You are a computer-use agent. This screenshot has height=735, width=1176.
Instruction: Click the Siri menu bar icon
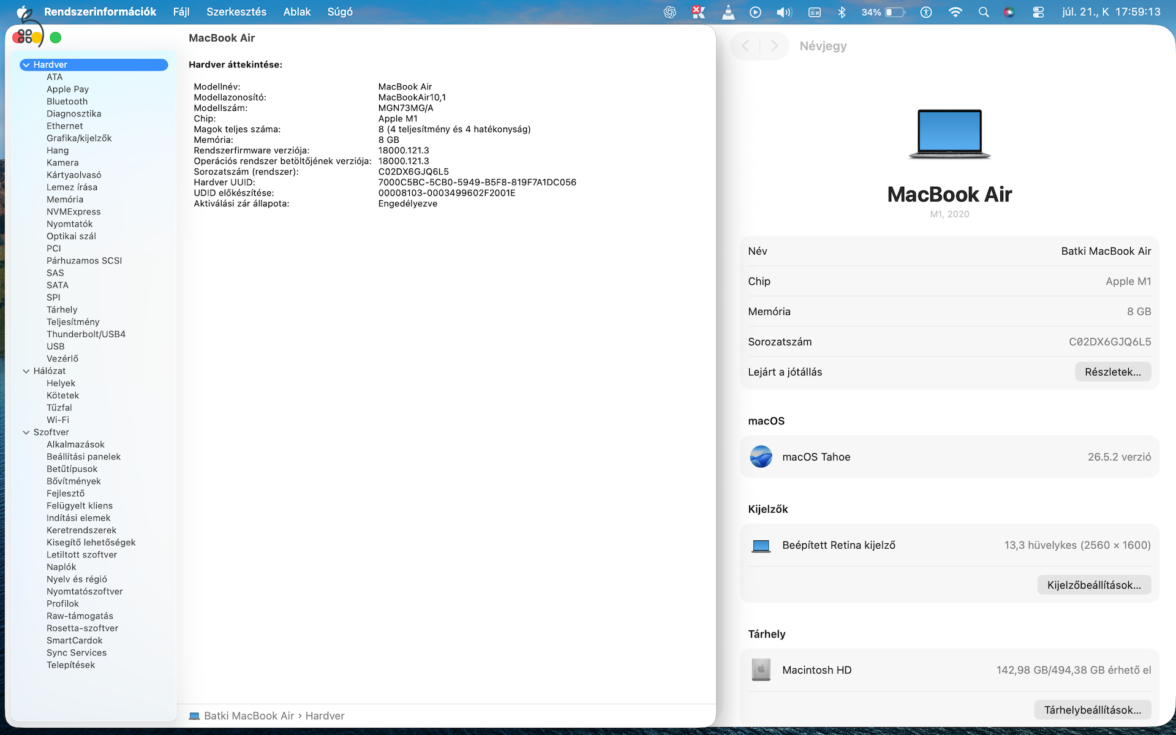coord(1009,12)
